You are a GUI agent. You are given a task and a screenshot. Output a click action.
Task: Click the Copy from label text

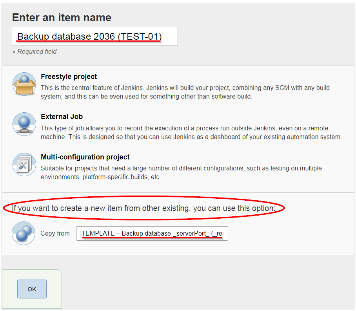[x=55, y=233]
